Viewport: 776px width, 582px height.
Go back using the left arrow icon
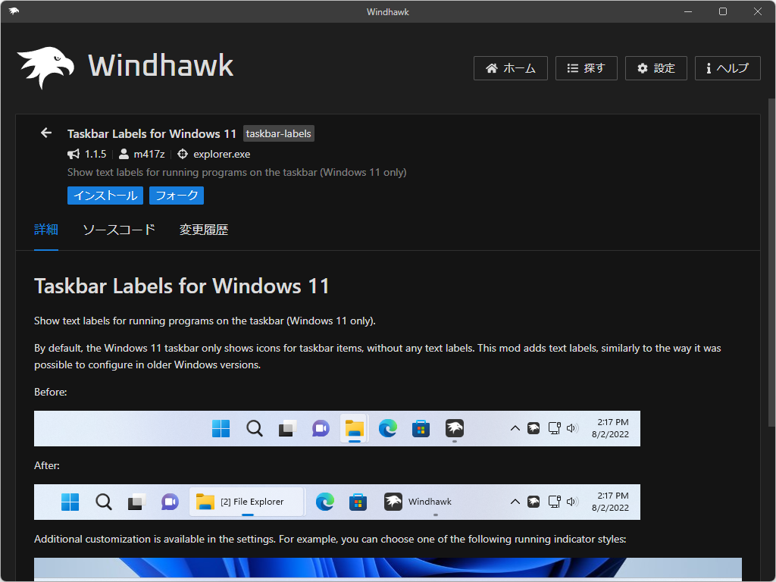coord(46,133)
